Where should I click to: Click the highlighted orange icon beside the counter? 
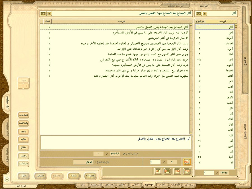[186, 162]
